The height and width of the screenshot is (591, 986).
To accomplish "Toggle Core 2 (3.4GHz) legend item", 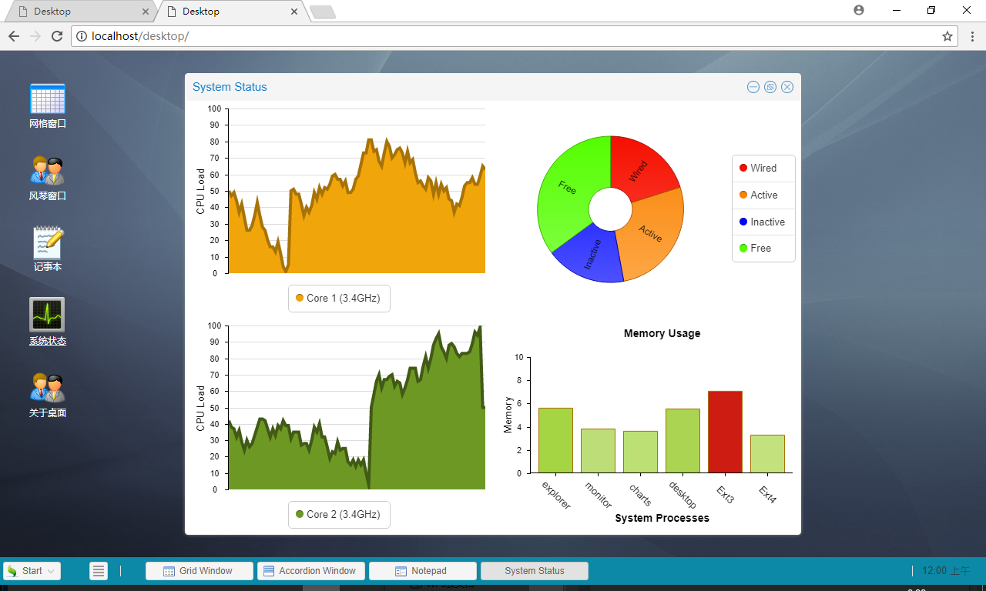I will pos(339,514).
